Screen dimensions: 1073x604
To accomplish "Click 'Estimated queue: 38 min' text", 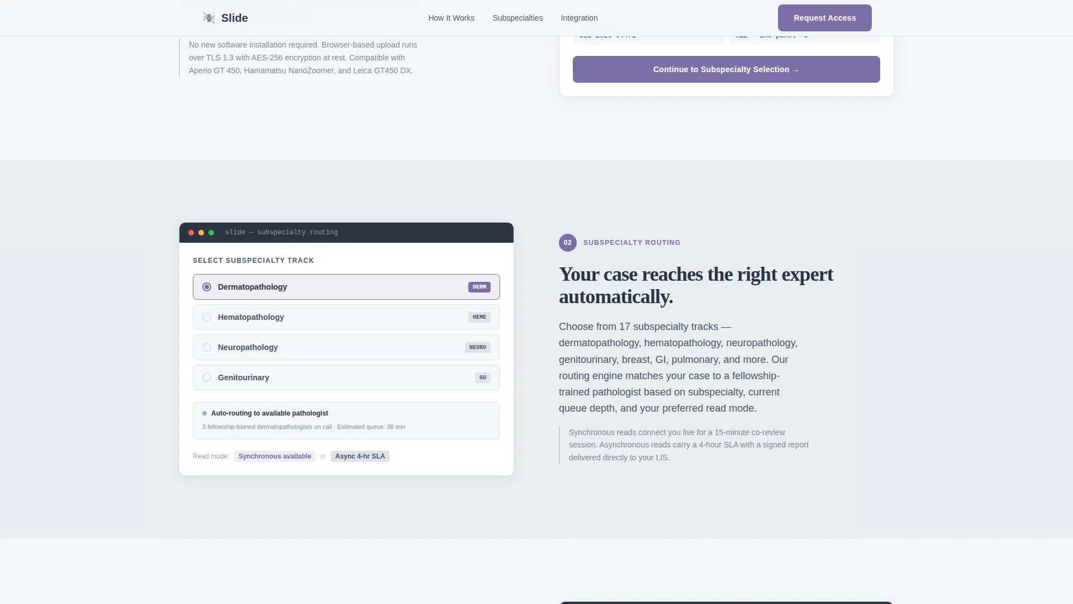I will pyautogui.click(x=371, y=427).
